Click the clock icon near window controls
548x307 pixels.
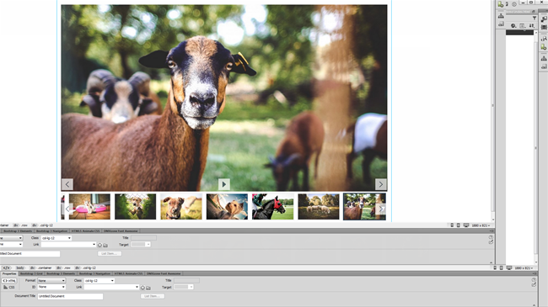[514, 4]
